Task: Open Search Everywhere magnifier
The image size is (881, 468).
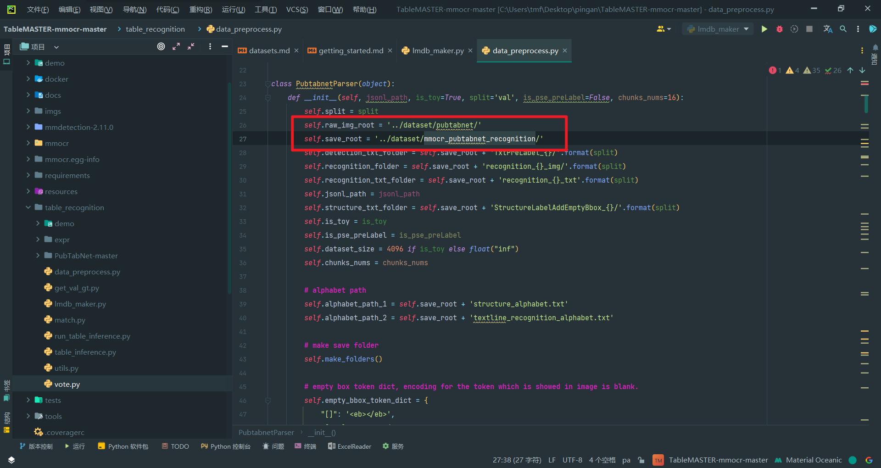Action: [843, 29]
